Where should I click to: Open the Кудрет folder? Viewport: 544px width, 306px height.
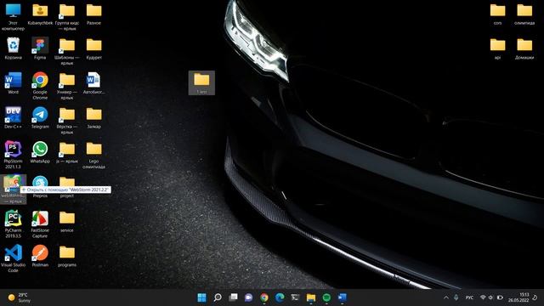[93, 48]
